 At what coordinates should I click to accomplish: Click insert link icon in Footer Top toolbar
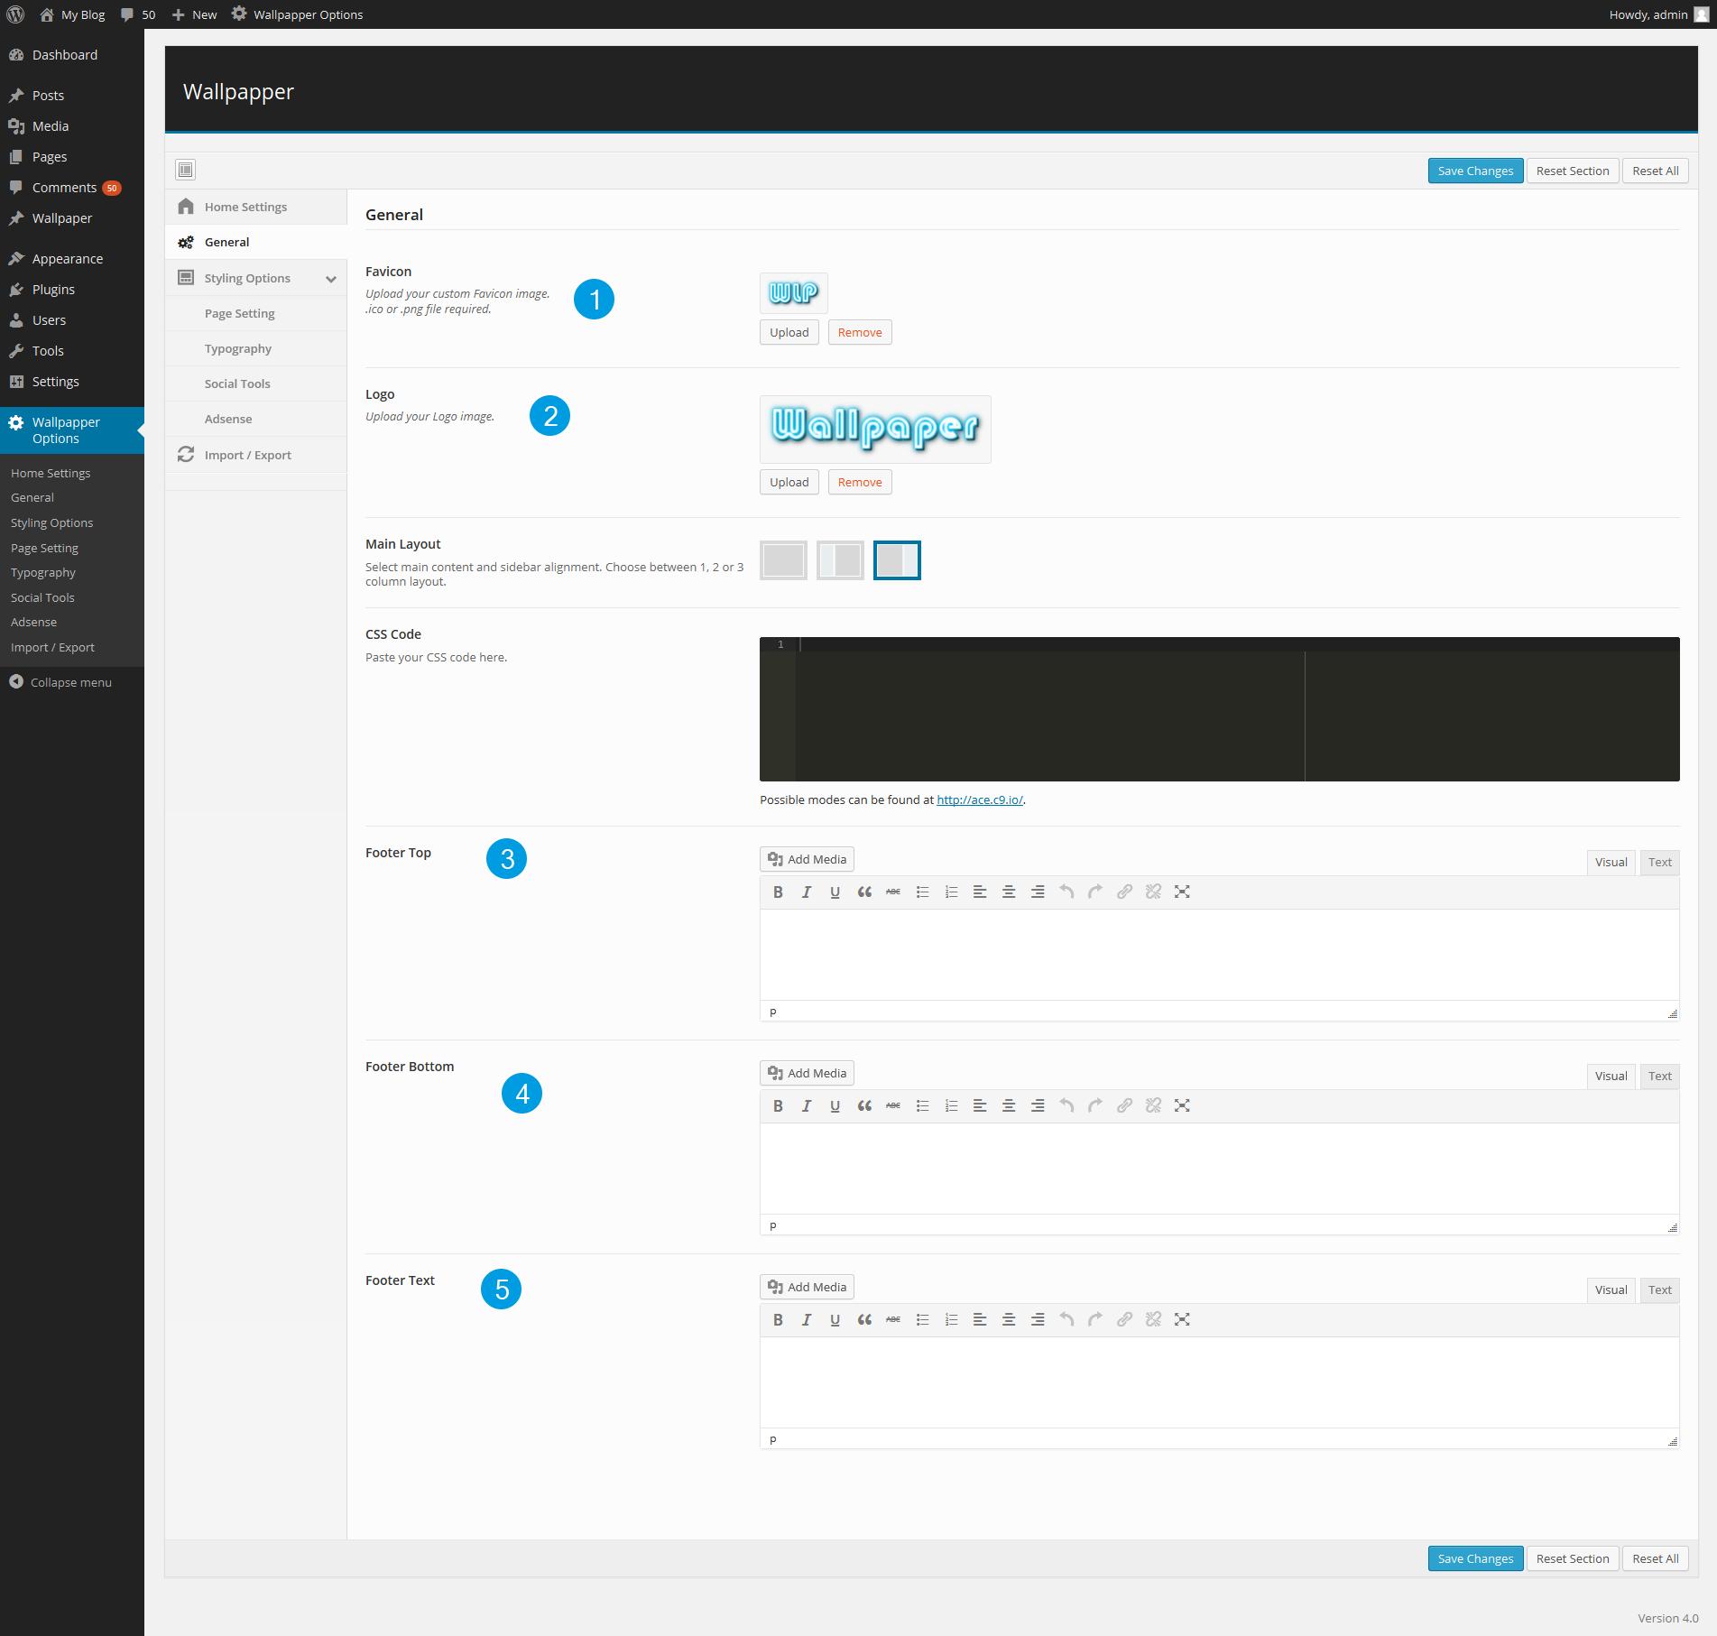click(1124, 892)
